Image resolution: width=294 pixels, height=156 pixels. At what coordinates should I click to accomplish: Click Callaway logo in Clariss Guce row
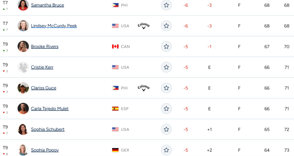tap(144, 88)
